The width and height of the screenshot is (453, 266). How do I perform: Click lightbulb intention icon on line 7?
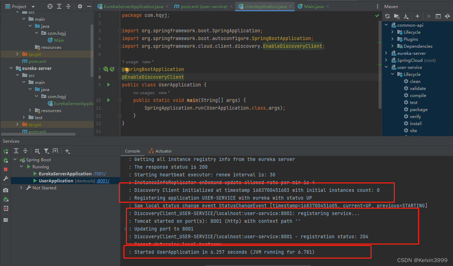tap(127, 69)
